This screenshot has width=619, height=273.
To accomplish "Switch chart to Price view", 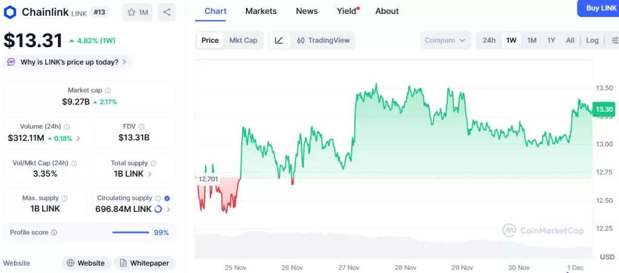I will click(x=210, y=40).
